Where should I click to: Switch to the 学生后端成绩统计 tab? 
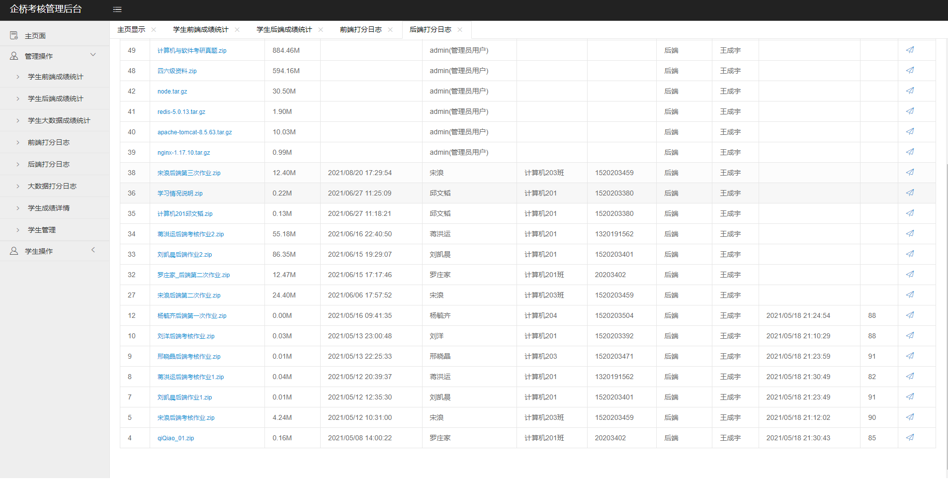click(284, 29)
